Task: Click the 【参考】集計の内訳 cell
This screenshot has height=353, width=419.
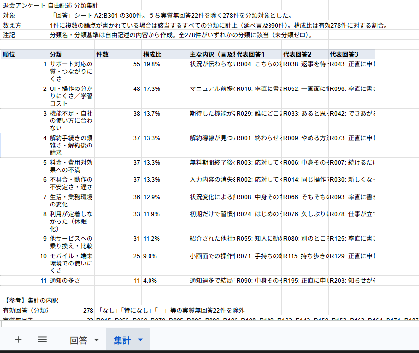Action: point(25,300)
